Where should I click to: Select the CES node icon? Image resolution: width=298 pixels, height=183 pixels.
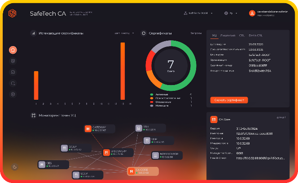42,165
